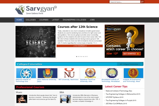Click the GET STARTED banner button

(131, 54)
